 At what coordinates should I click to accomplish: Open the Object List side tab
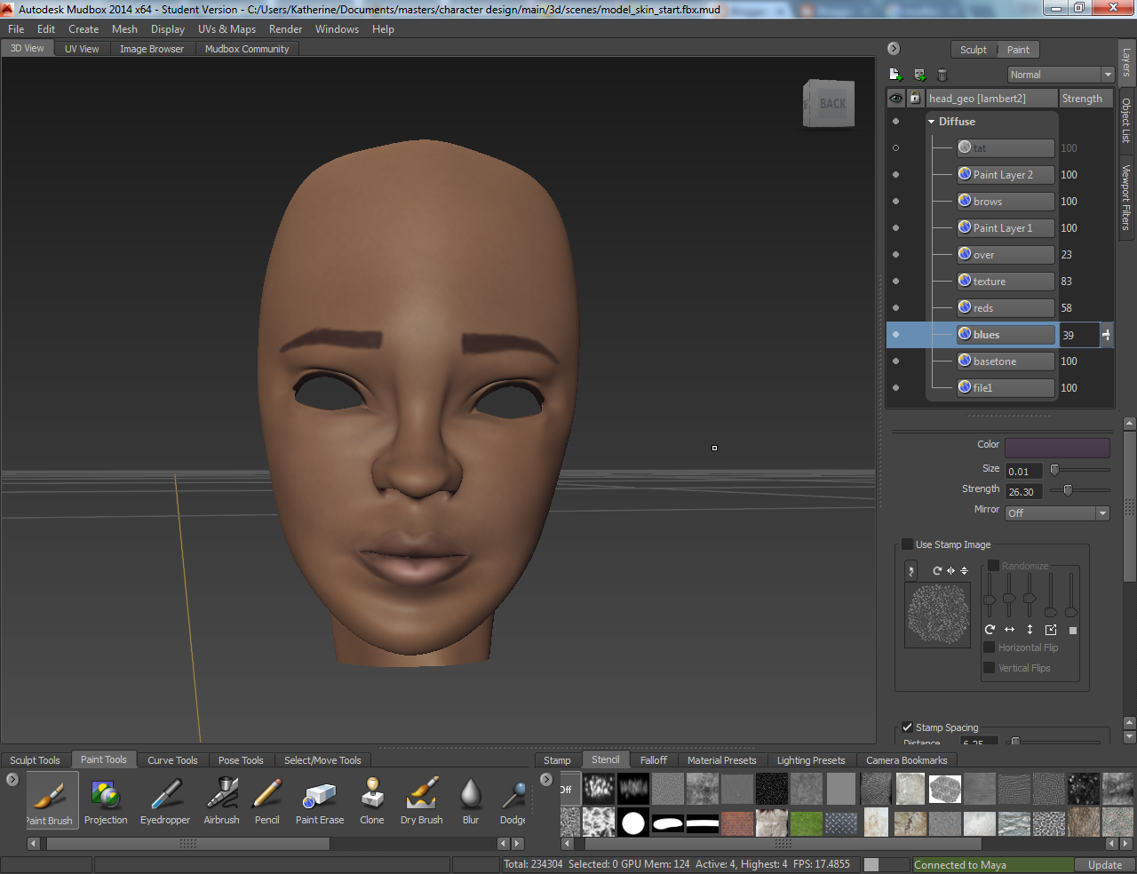click(1126, 121)
